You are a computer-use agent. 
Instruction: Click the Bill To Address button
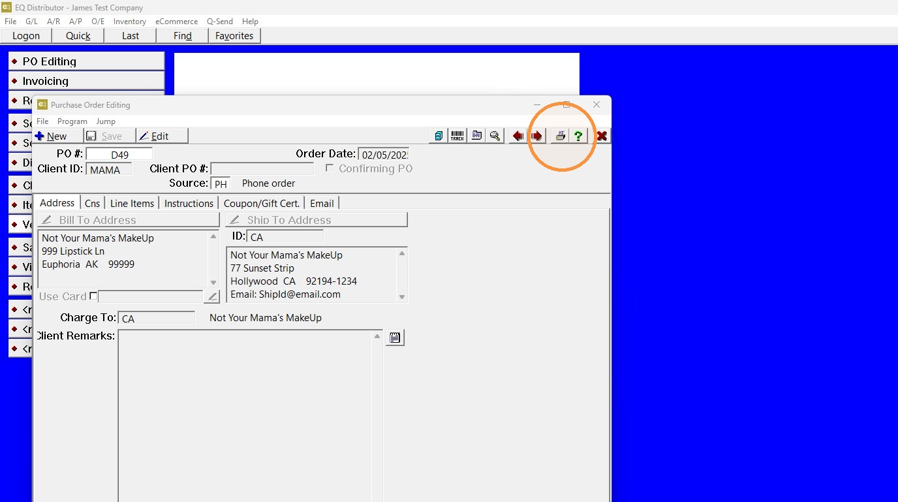pos(128,220)
